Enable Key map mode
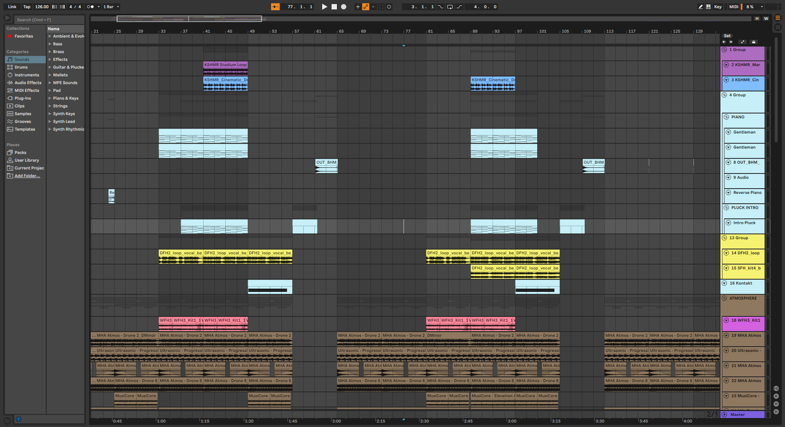Image resolution: width=785 pixels, height=427 pixels. tap(718, 7)
